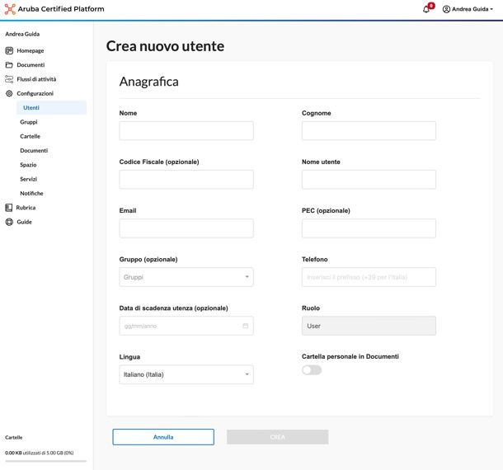Collapse the Configurazioni menu item
This screenshot has height=470, width=503.
(35, 93)
